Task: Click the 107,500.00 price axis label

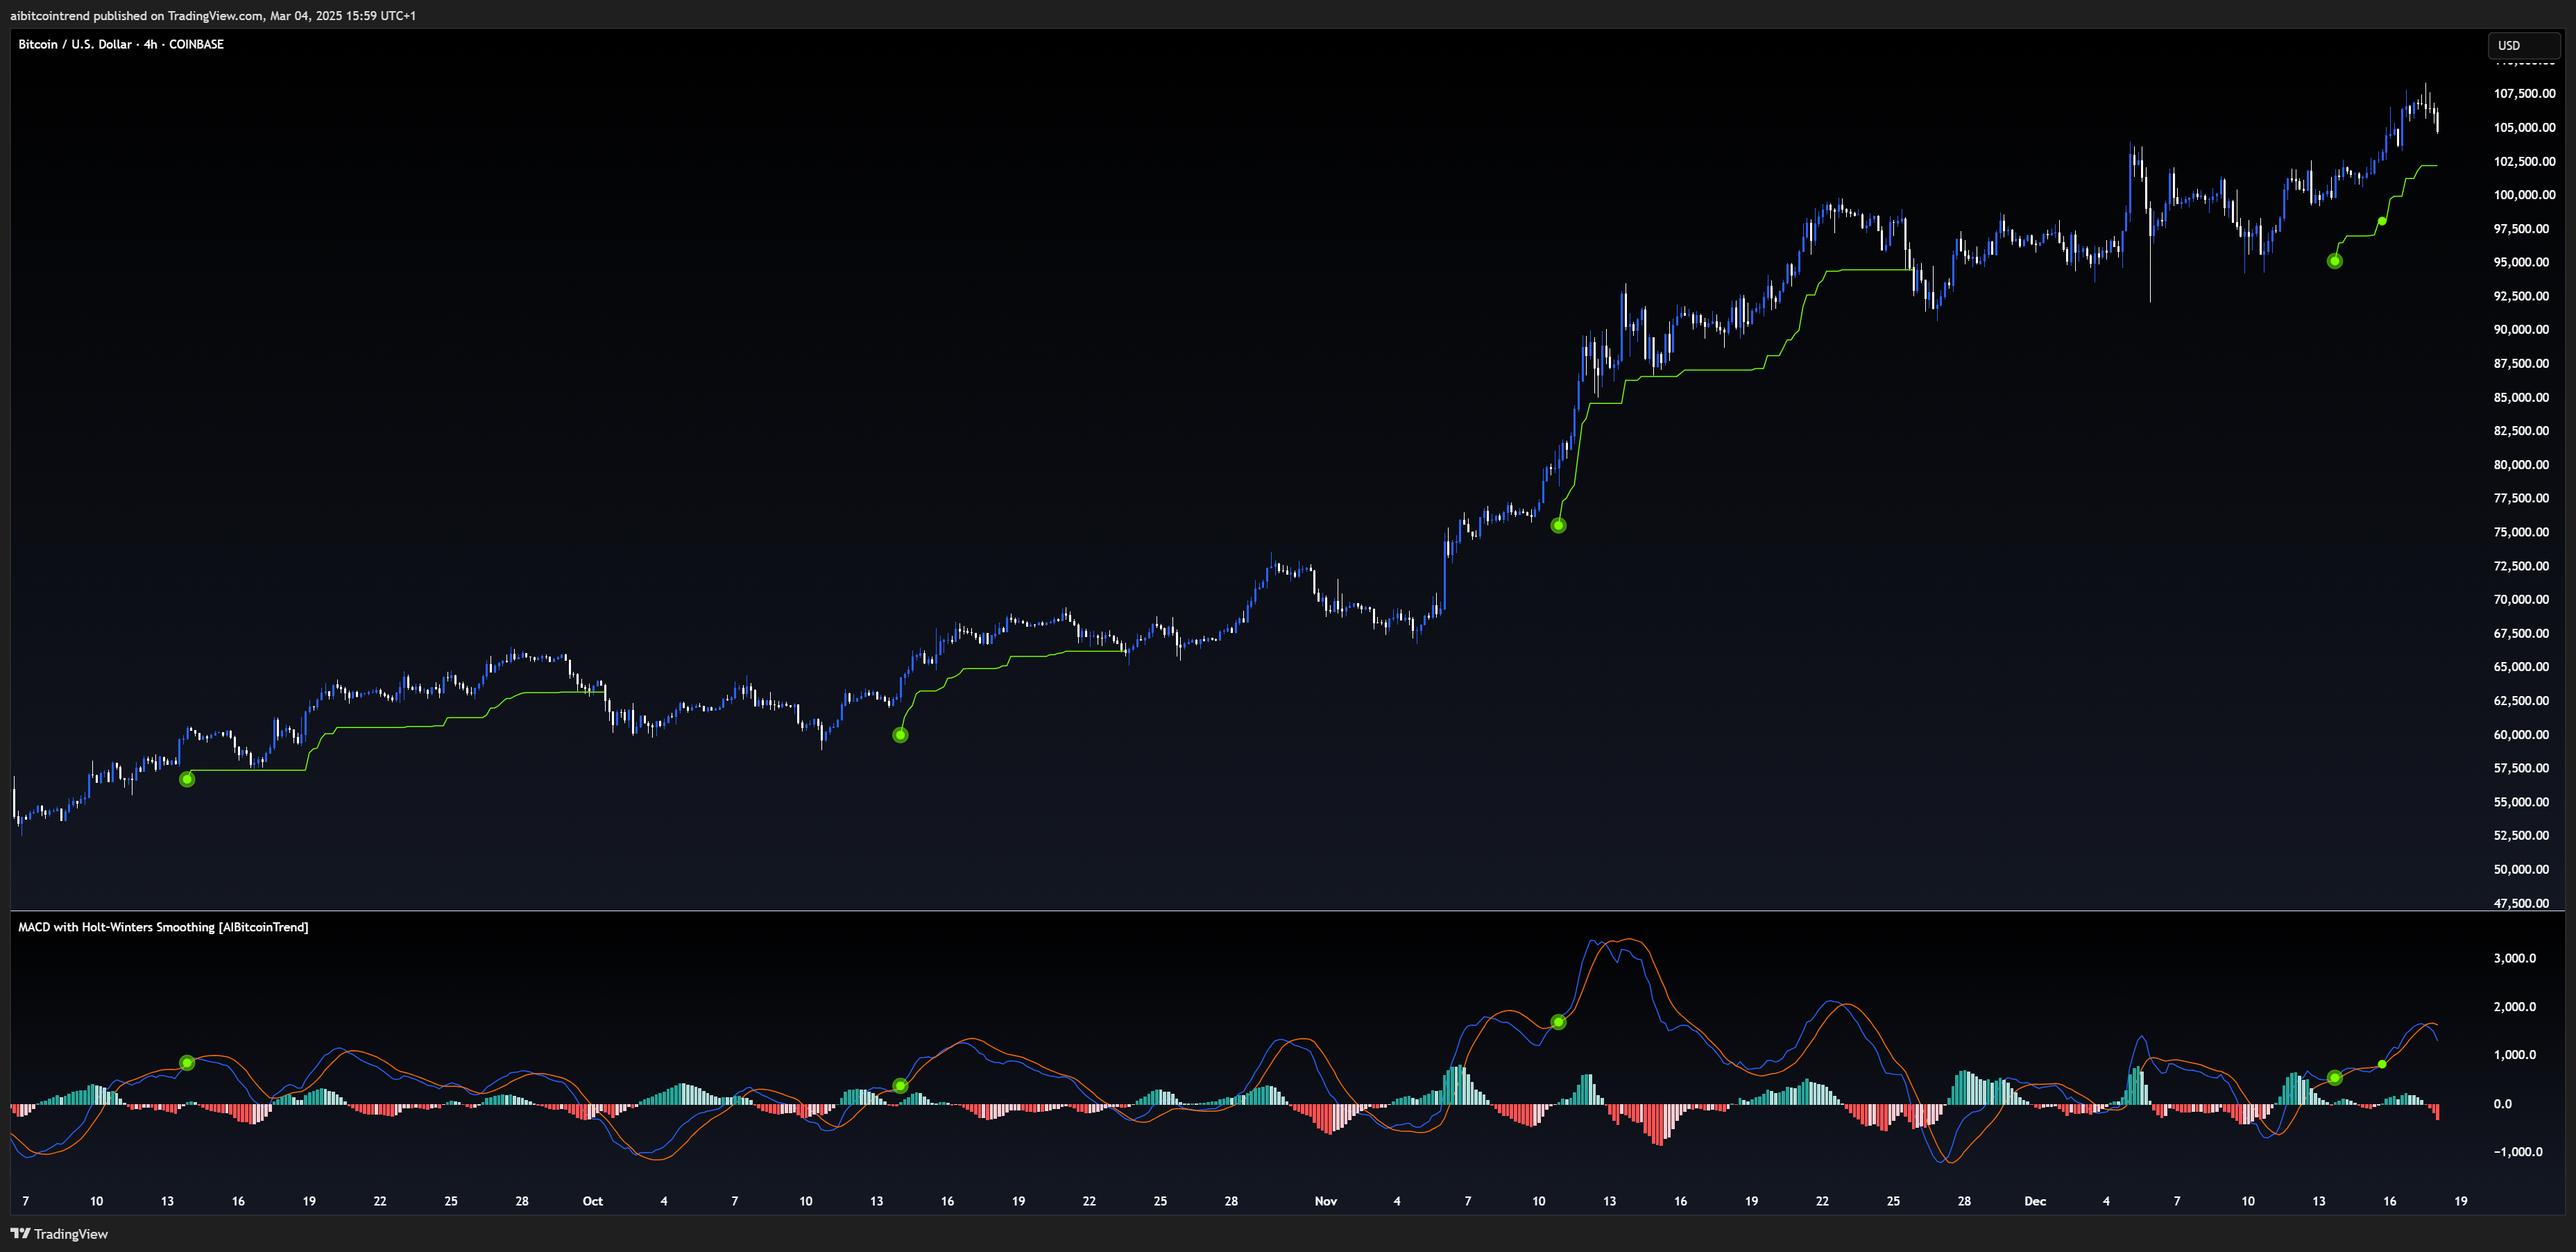Action: pyautogui.click(x=2524, y=93)
